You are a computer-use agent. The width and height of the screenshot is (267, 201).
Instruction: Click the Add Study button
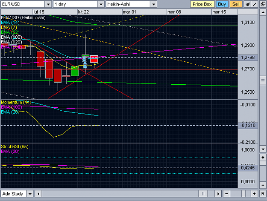pyautogui.click(x=13, y=194)
